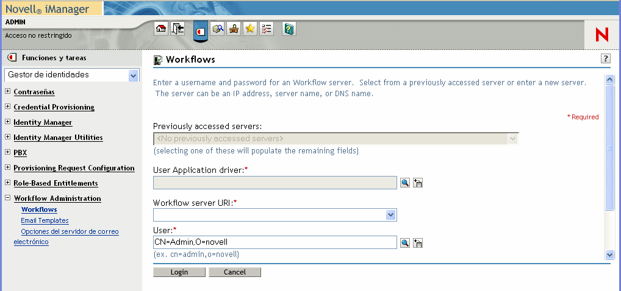Expand the PBX node
This screenshot has width=621, height=291.
[7, 152]
